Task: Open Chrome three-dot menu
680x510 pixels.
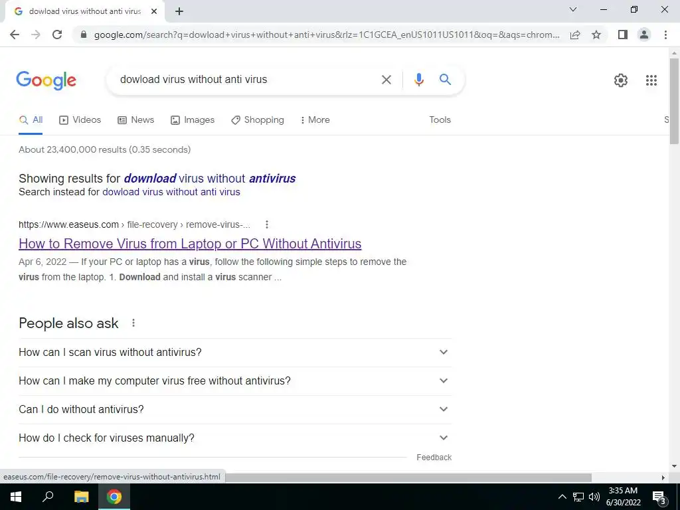Action: click(665, 35)
